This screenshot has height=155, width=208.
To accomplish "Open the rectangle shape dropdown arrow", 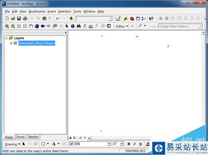I will 48,144.
